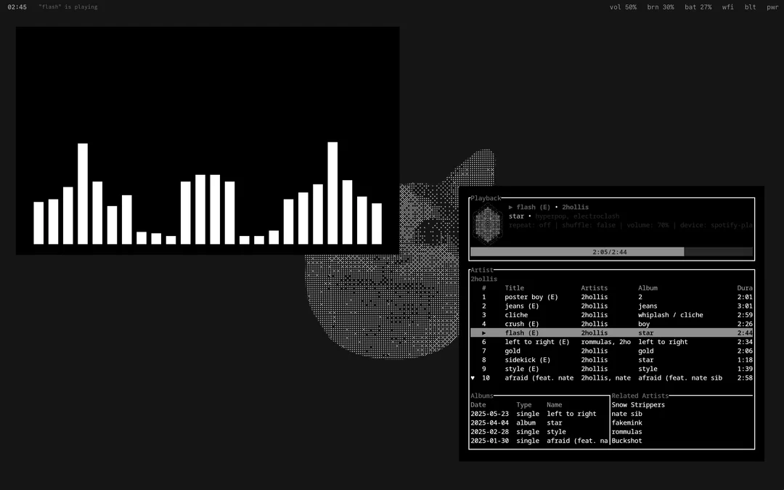This screenshot has height=490, width=784.
Task: Click the 02:45 clock in the status bar
Action: tap(17, 7)
